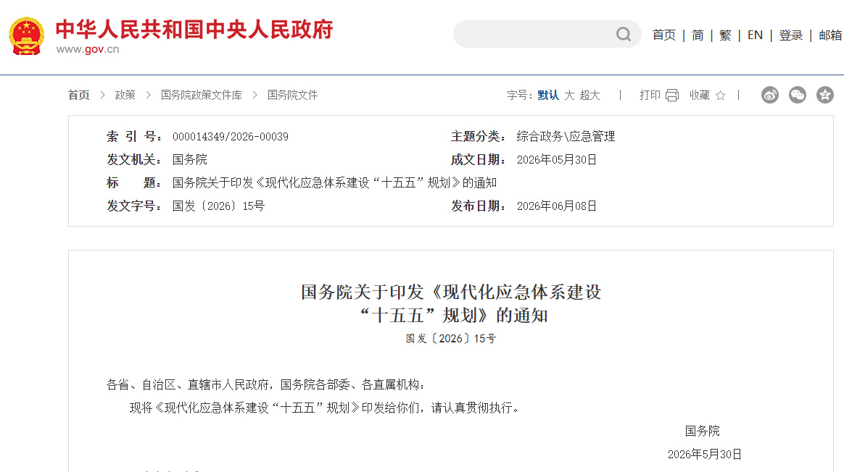Open the 登录 login link
844x472 pixels.
[x=791, y=35]
